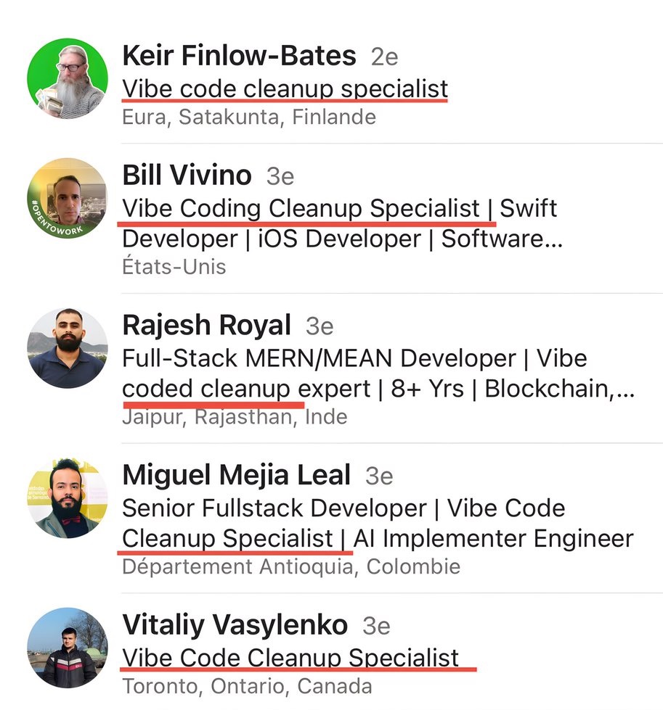Tap Bill Vivino's Open to Work avatar
This screenshot has height=710, width=663.
pyautogui.click(x=68, y=198)
